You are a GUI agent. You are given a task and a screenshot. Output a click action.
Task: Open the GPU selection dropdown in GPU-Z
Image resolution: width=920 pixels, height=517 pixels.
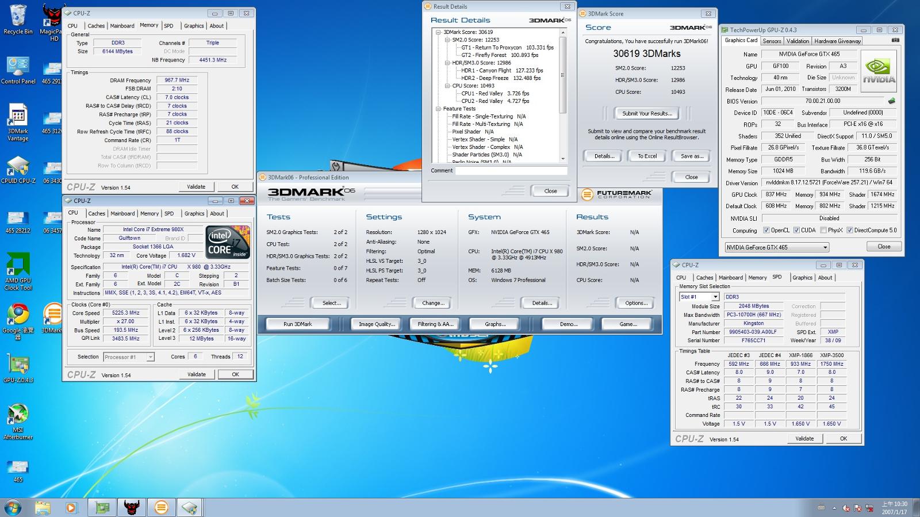point(777,247)
